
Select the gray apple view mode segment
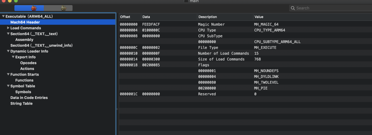[x=58, y=8]
